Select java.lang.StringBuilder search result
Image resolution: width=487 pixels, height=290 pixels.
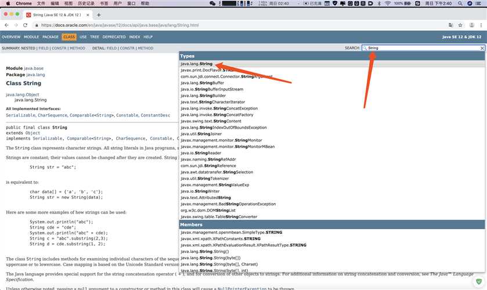tap(332, 96)
